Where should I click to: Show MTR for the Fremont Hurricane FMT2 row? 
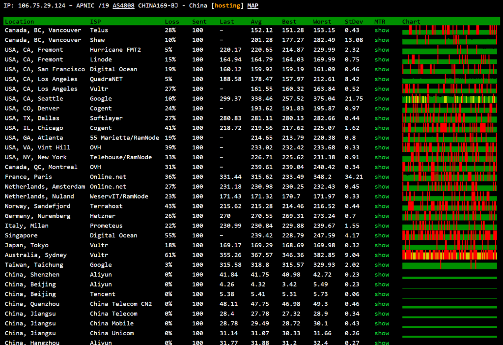tap(382, 50)
